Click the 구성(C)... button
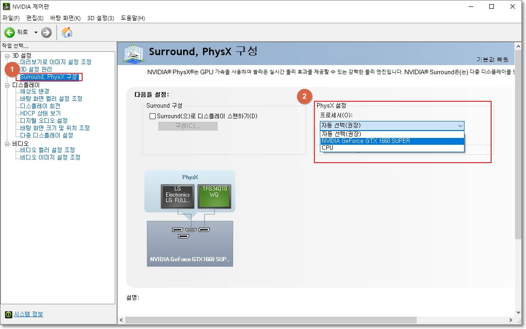Image resolution: width=526 pixels, height=329 pixels. pyautogui.click(x=188, y=126)
